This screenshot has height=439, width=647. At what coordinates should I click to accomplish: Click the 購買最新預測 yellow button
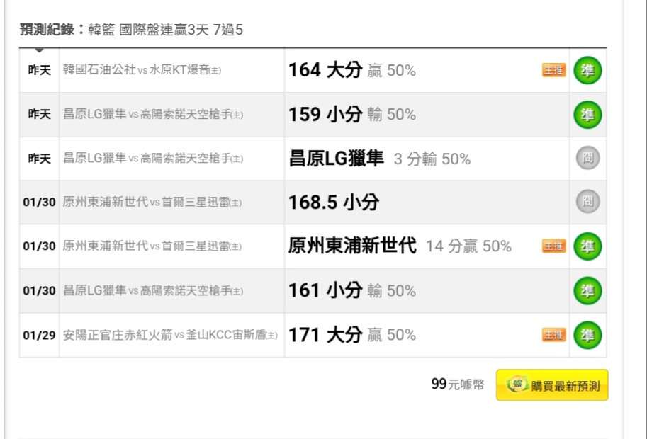pyautogui.click(x=552, y=385)
